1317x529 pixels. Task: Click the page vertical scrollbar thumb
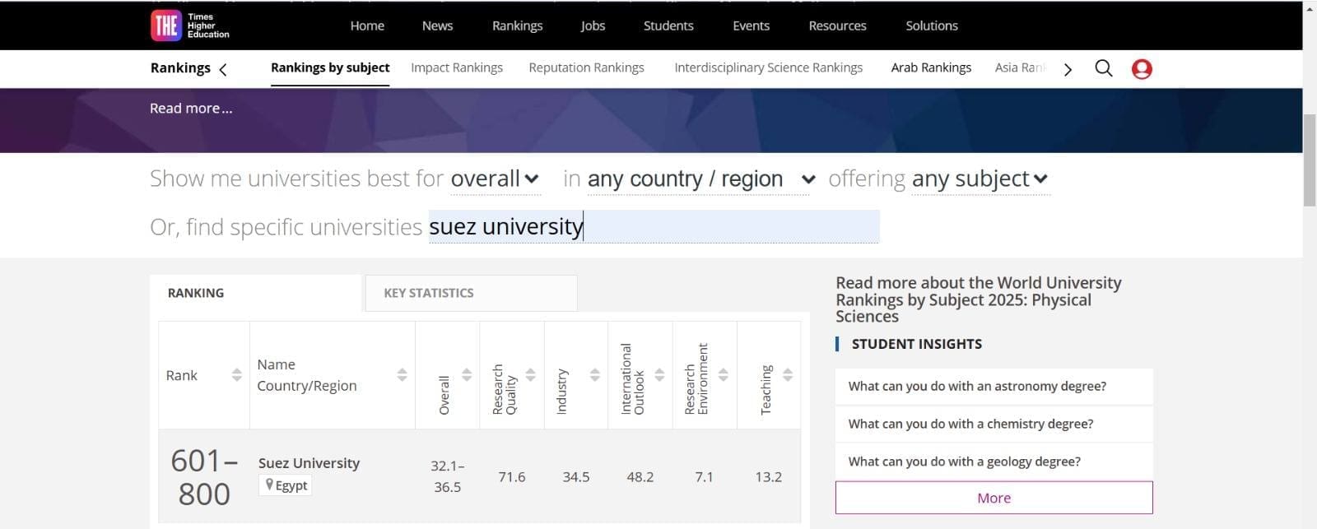(1310, 160)
